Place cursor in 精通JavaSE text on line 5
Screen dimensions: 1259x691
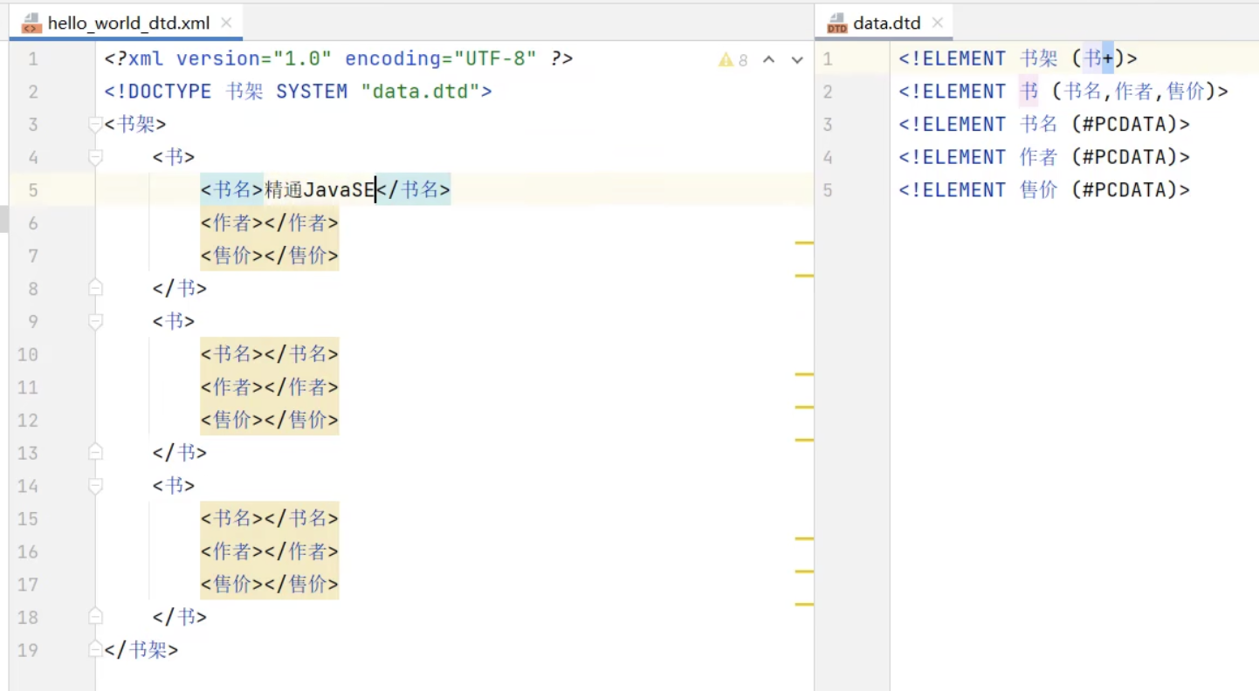point(320,190)
